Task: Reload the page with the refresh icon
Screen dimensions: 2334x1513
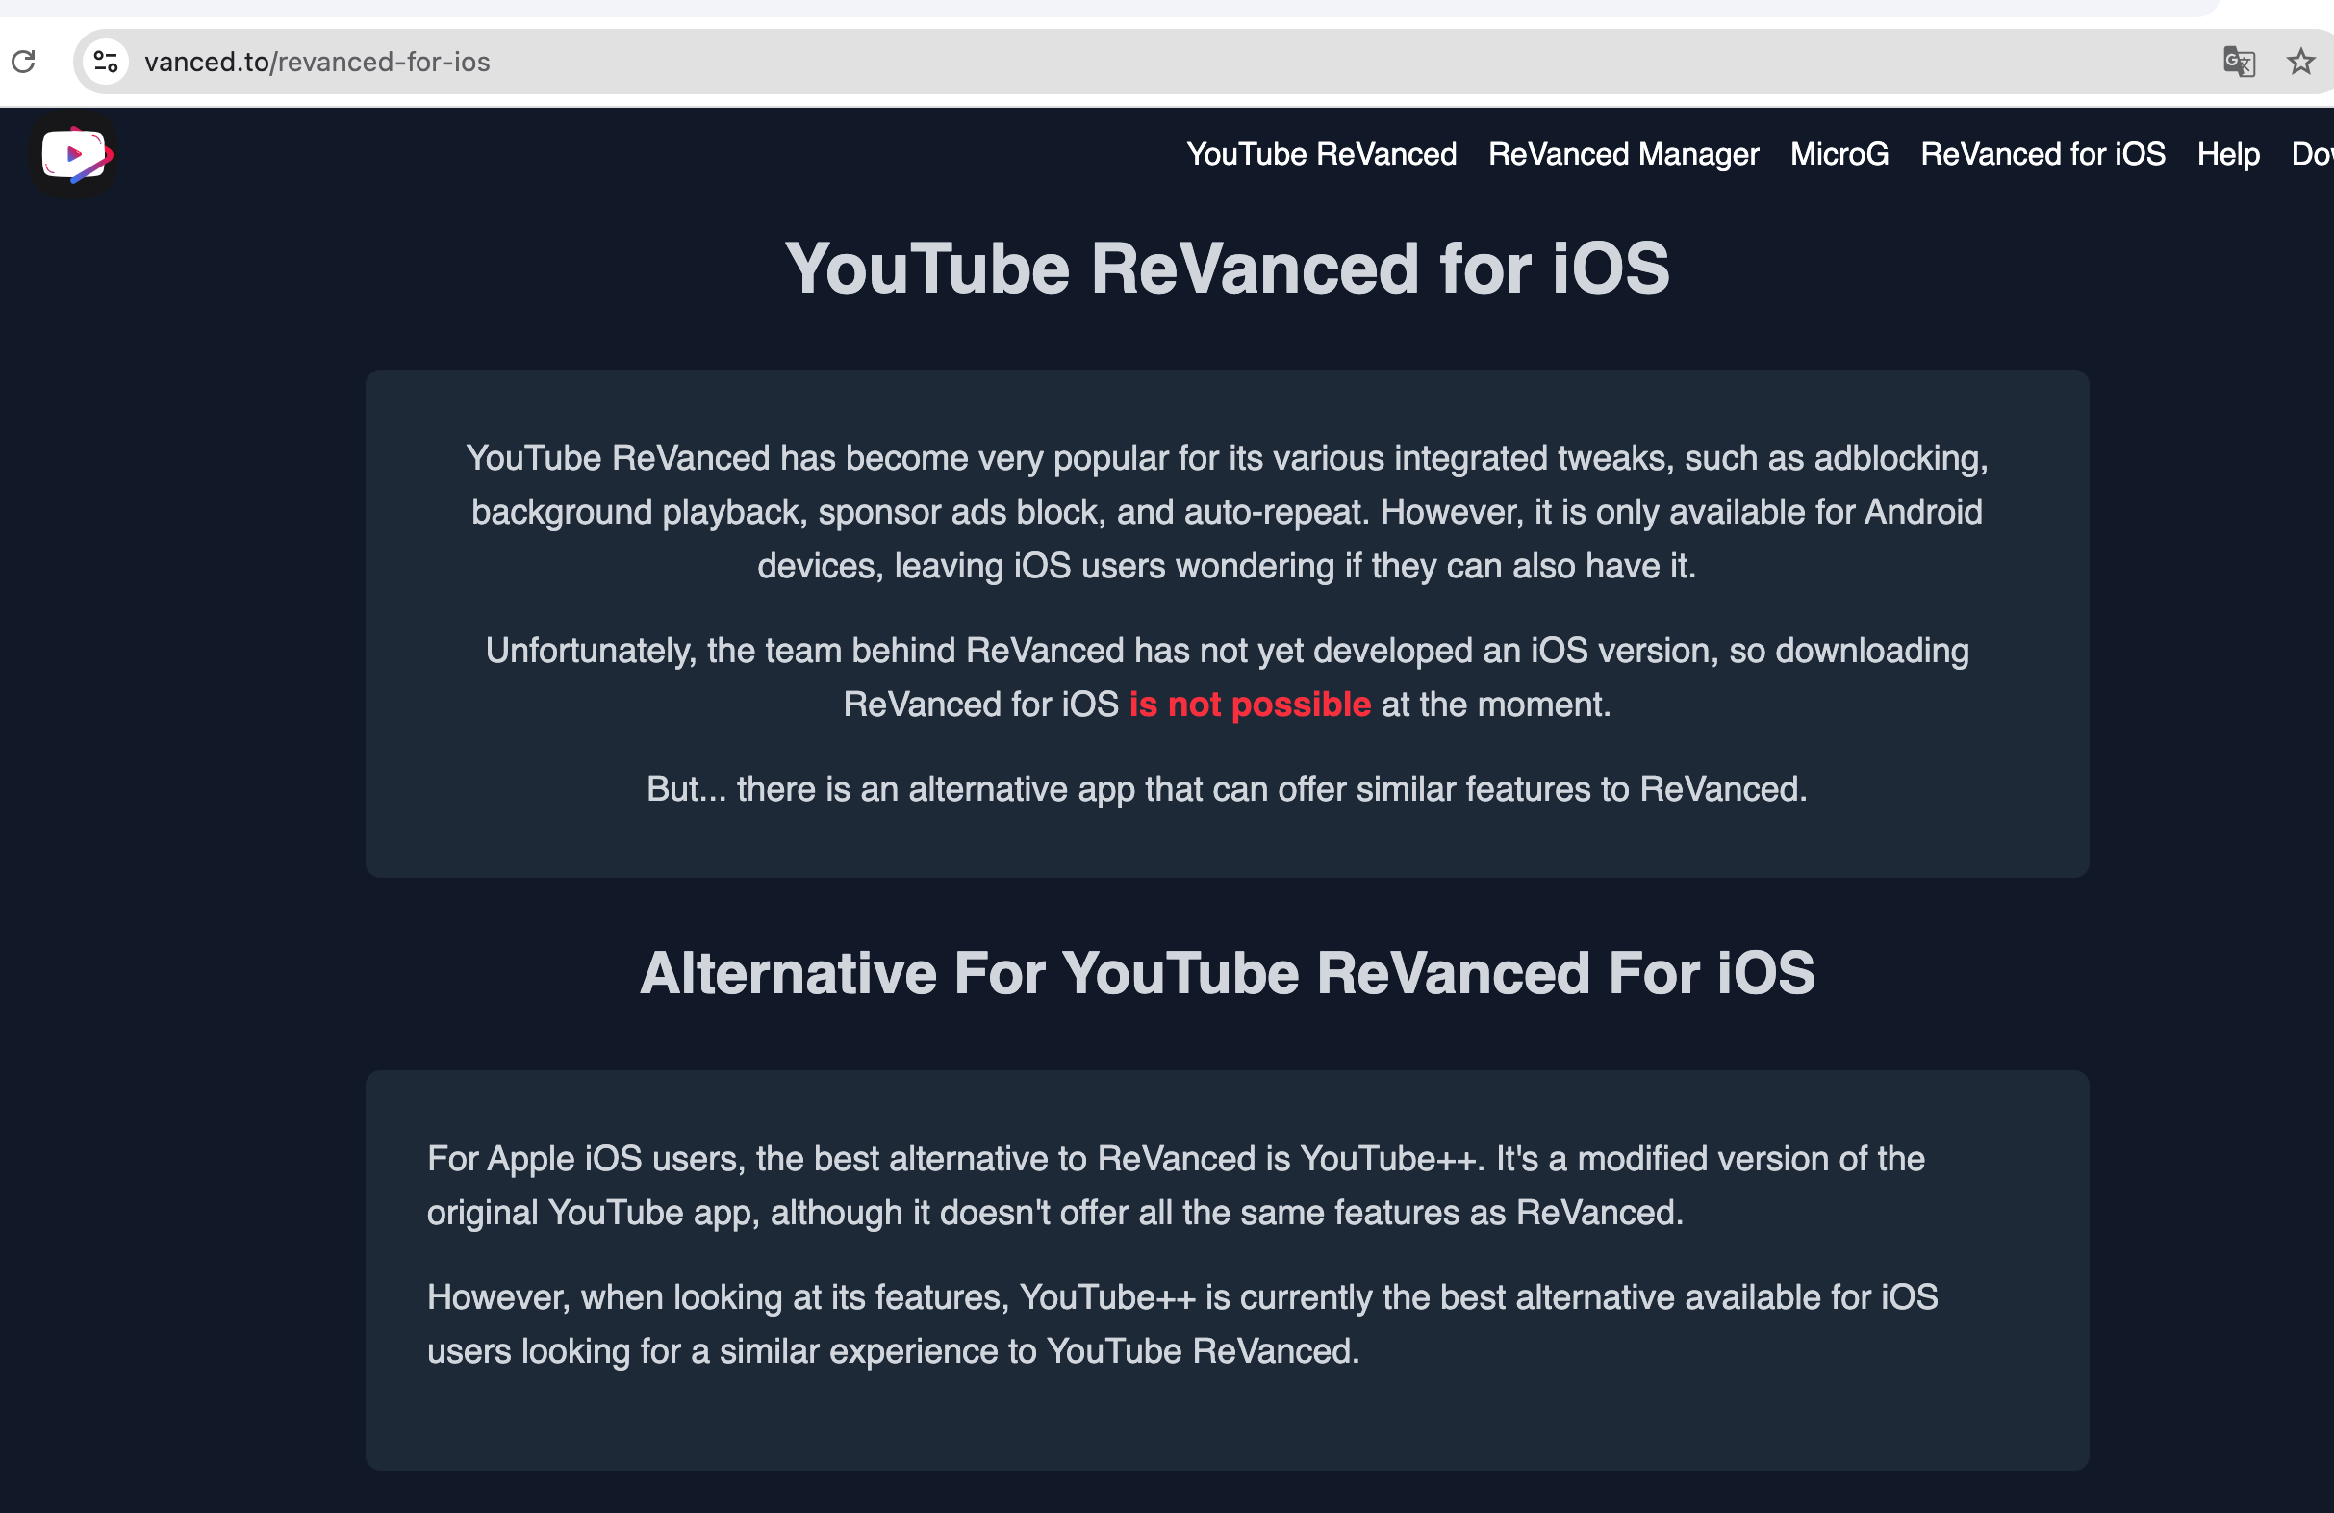Action: pos(23,62)
